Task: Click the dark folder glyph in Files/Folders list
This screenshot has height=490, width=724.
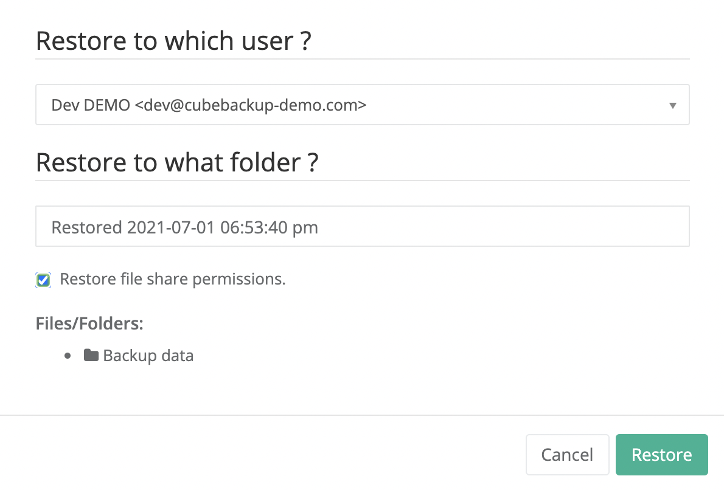Action: coord(92,355)
